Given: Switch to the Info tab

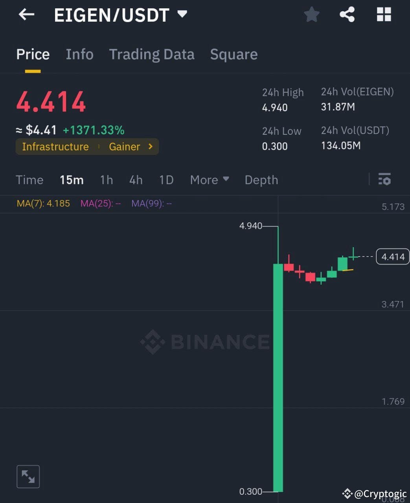Looking at the screenshot, I should click(x=79, y=55).
